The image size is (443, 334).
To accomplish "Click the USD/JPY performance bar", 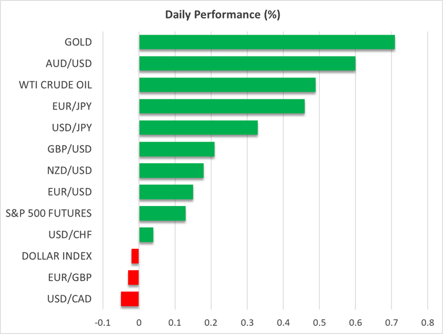I will pos(198,128).
